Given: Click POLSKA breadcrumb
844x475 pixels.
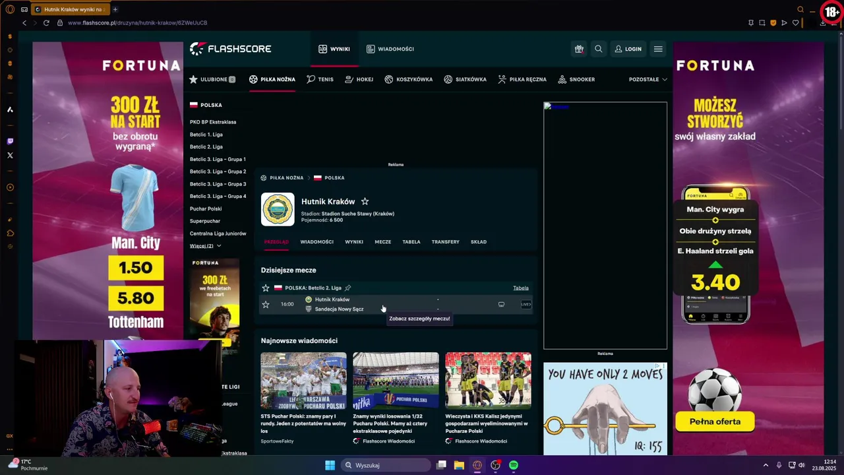Looking at the screenshot, I should click(334, 178).
